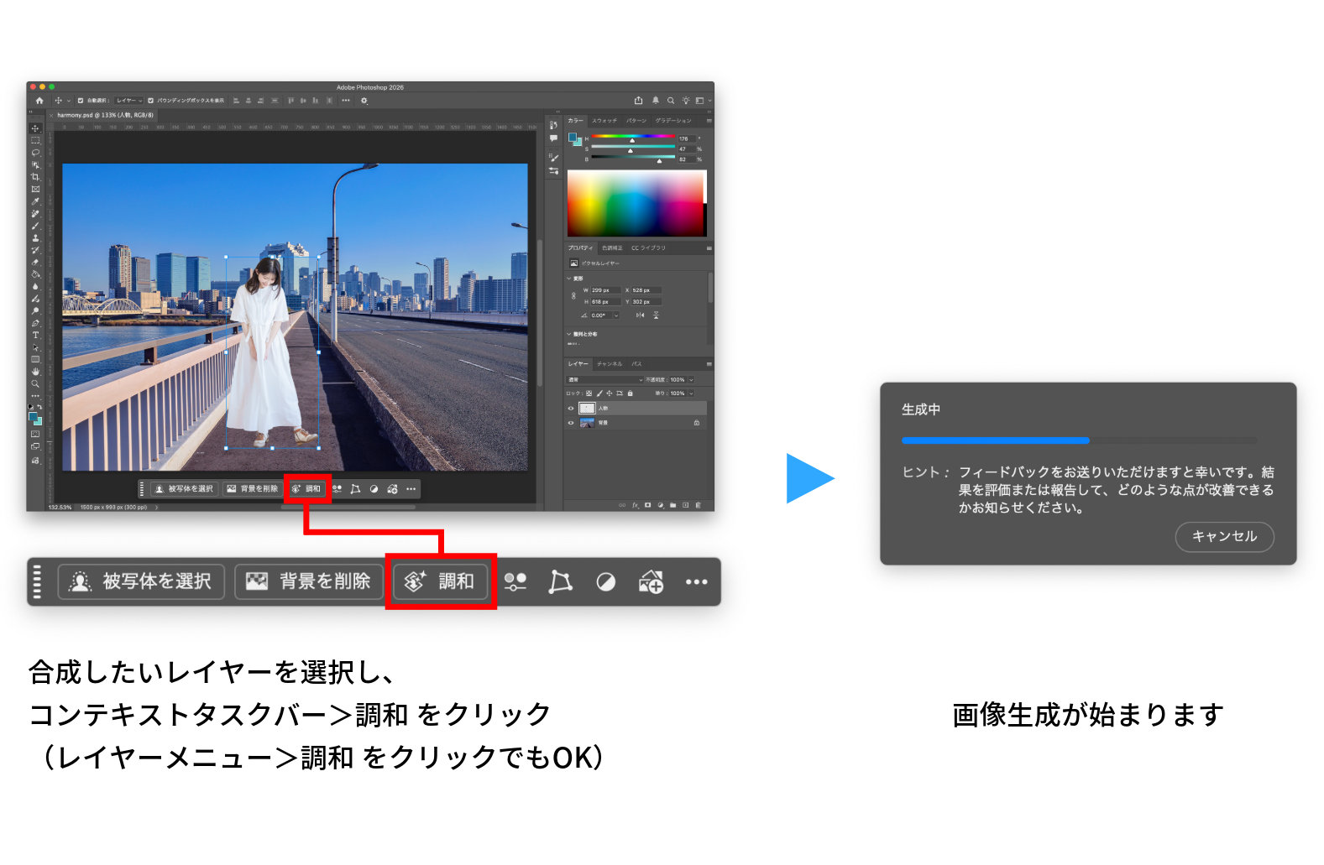The height and width of the screenshot is (865, 1324).
Task: Collapse the 整列と分布 section
Action: pos(568,334)
